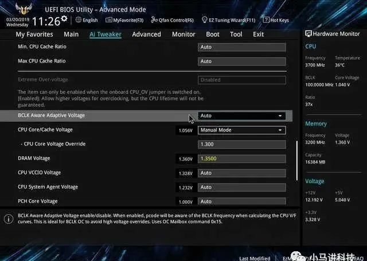
Task: Click the Hardware Monitor screen icon
Action: coord(309,34)
